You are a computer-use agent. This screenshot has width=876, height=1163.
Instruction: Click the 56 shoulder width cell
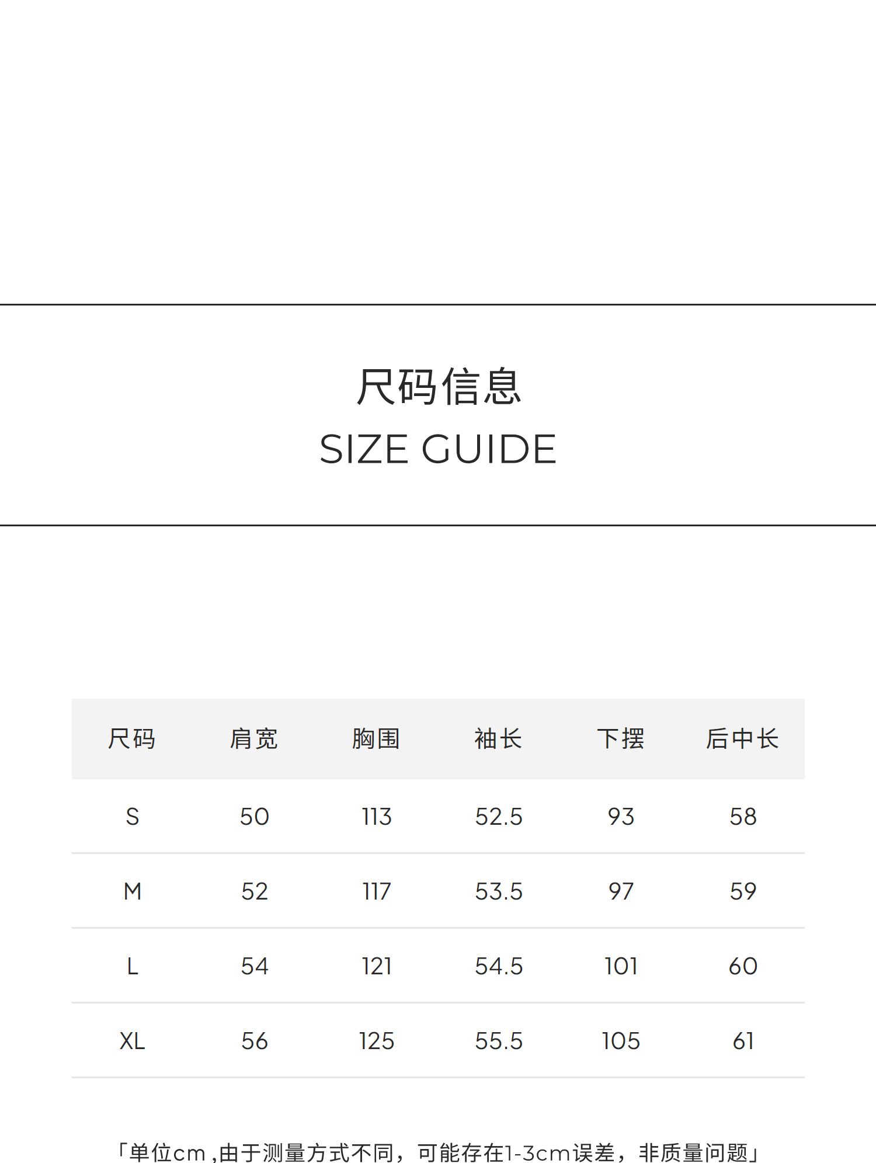[x=255, y=1041]
